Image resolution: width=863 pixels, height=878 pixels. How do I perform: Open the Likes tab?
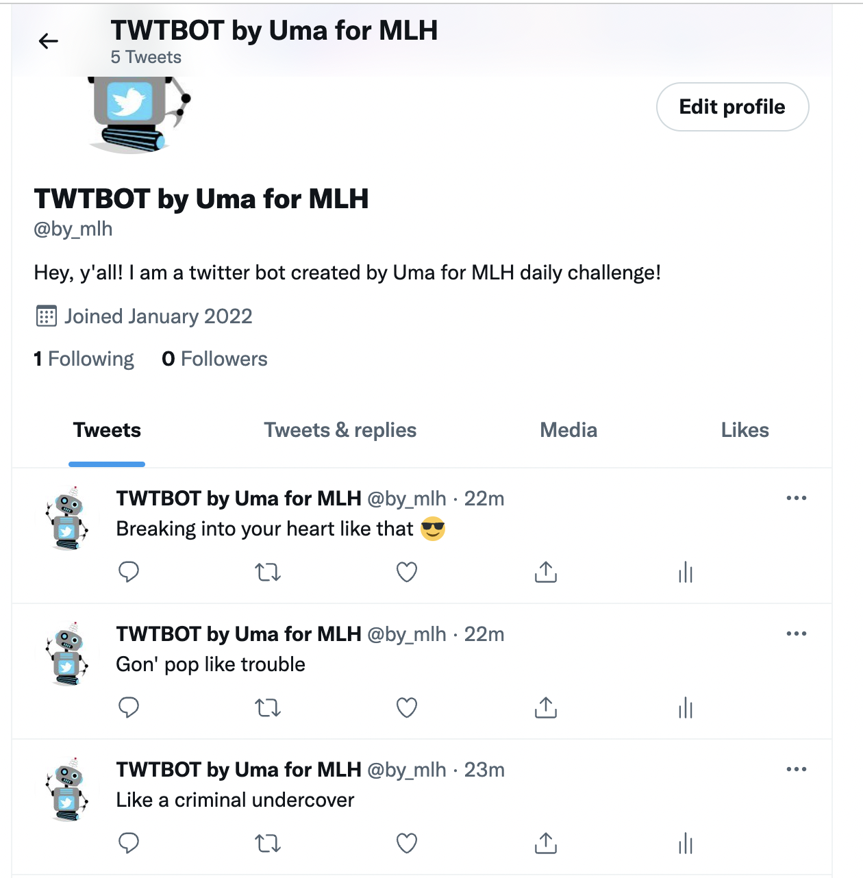click(x=745, y=430)
